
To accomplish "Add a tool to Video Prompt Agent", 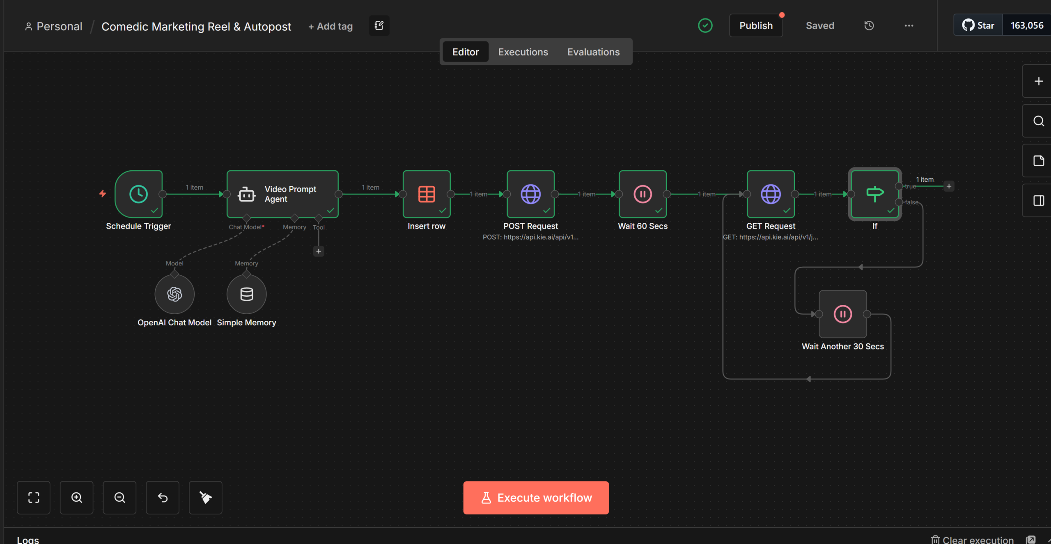I will click(x=319, y=251).
